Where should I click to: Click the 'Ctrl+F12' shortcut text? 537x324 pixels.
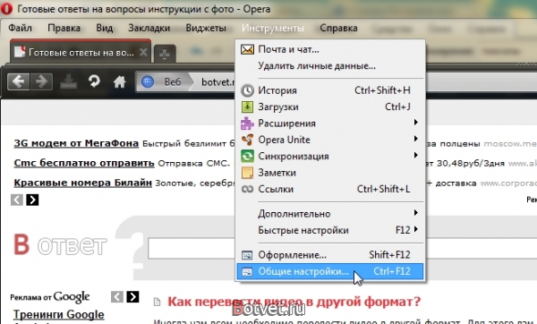392,271
